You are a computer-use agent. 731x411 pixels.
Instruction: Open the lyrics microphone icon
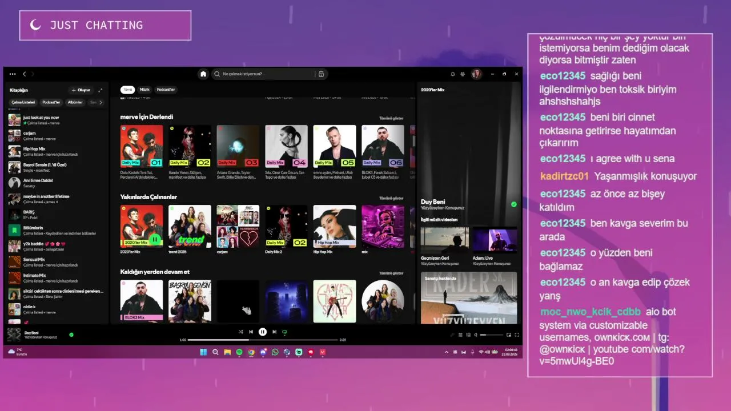click(452, 335)
